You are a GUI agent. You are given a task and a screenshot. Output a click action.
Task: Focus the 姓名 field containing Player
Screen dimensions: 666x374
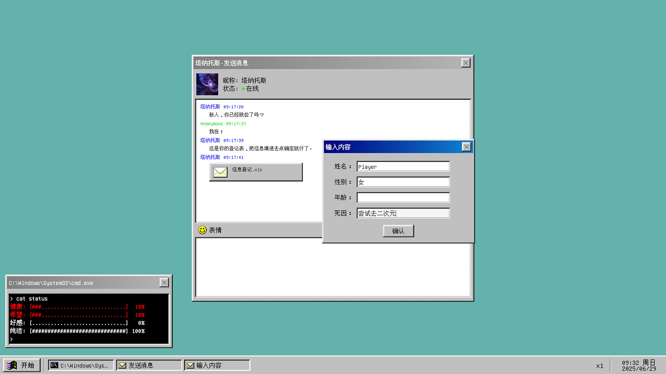point(403,167)
